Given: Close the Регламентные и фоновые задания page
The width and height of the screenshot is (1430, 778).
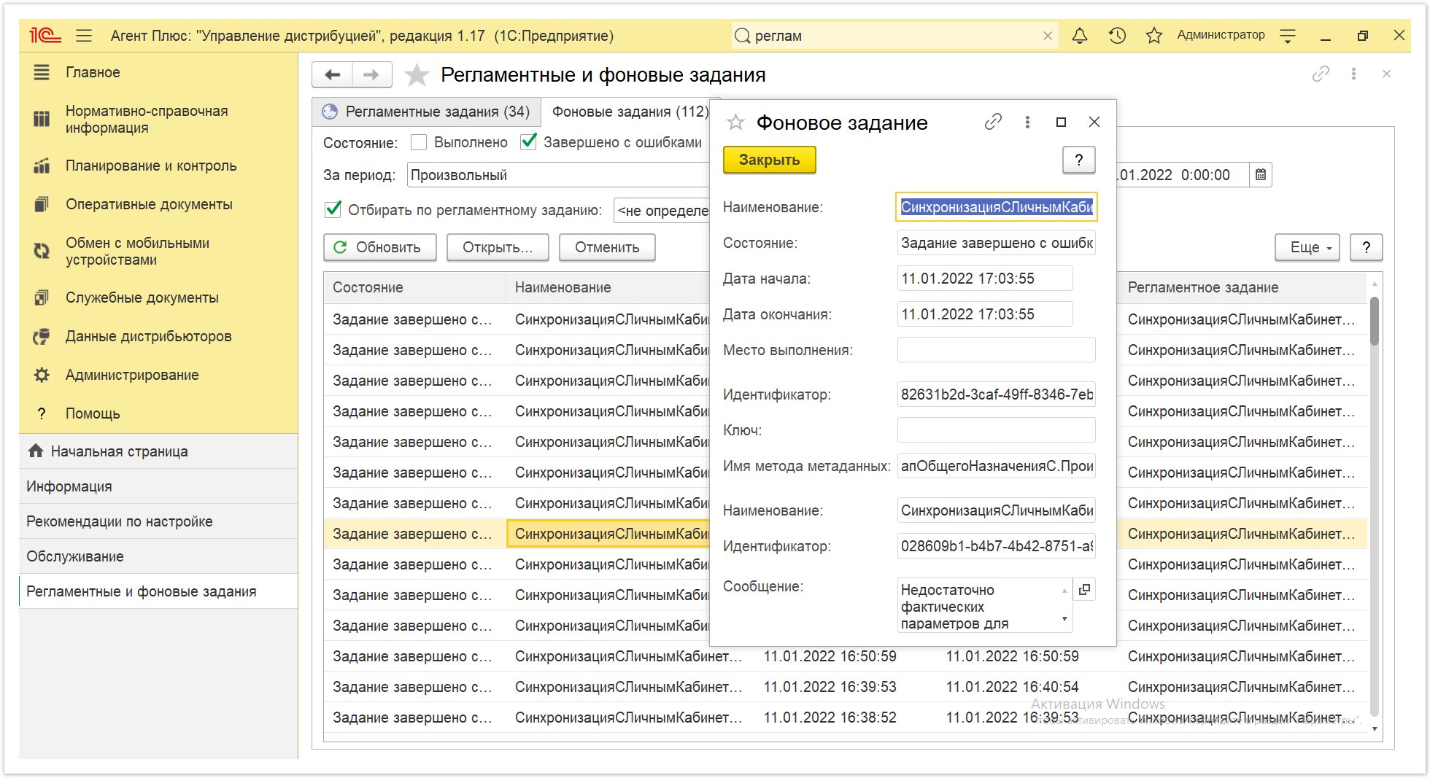Looking at the screenshot, I should coord(1386,74).
